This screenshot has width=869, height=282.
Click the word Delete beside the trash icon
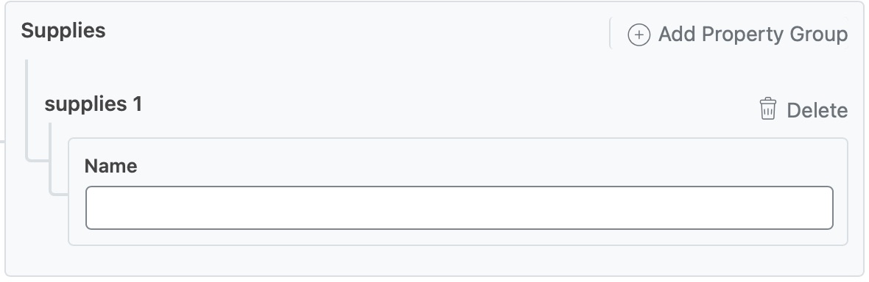[817, 111]
